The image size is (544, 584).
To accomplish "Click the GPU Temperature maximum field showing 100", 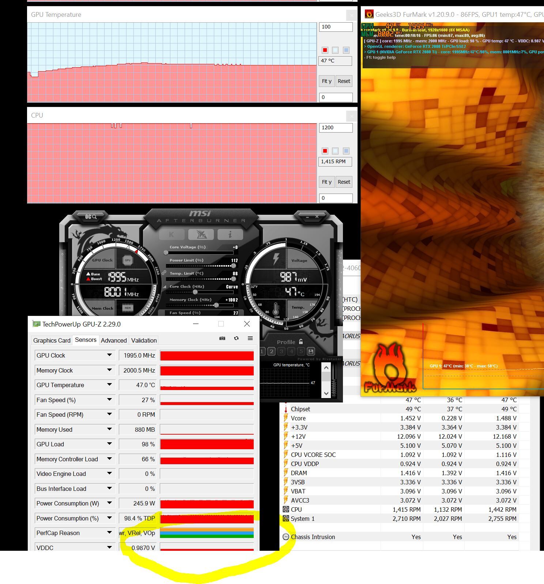I will point(336,27).
